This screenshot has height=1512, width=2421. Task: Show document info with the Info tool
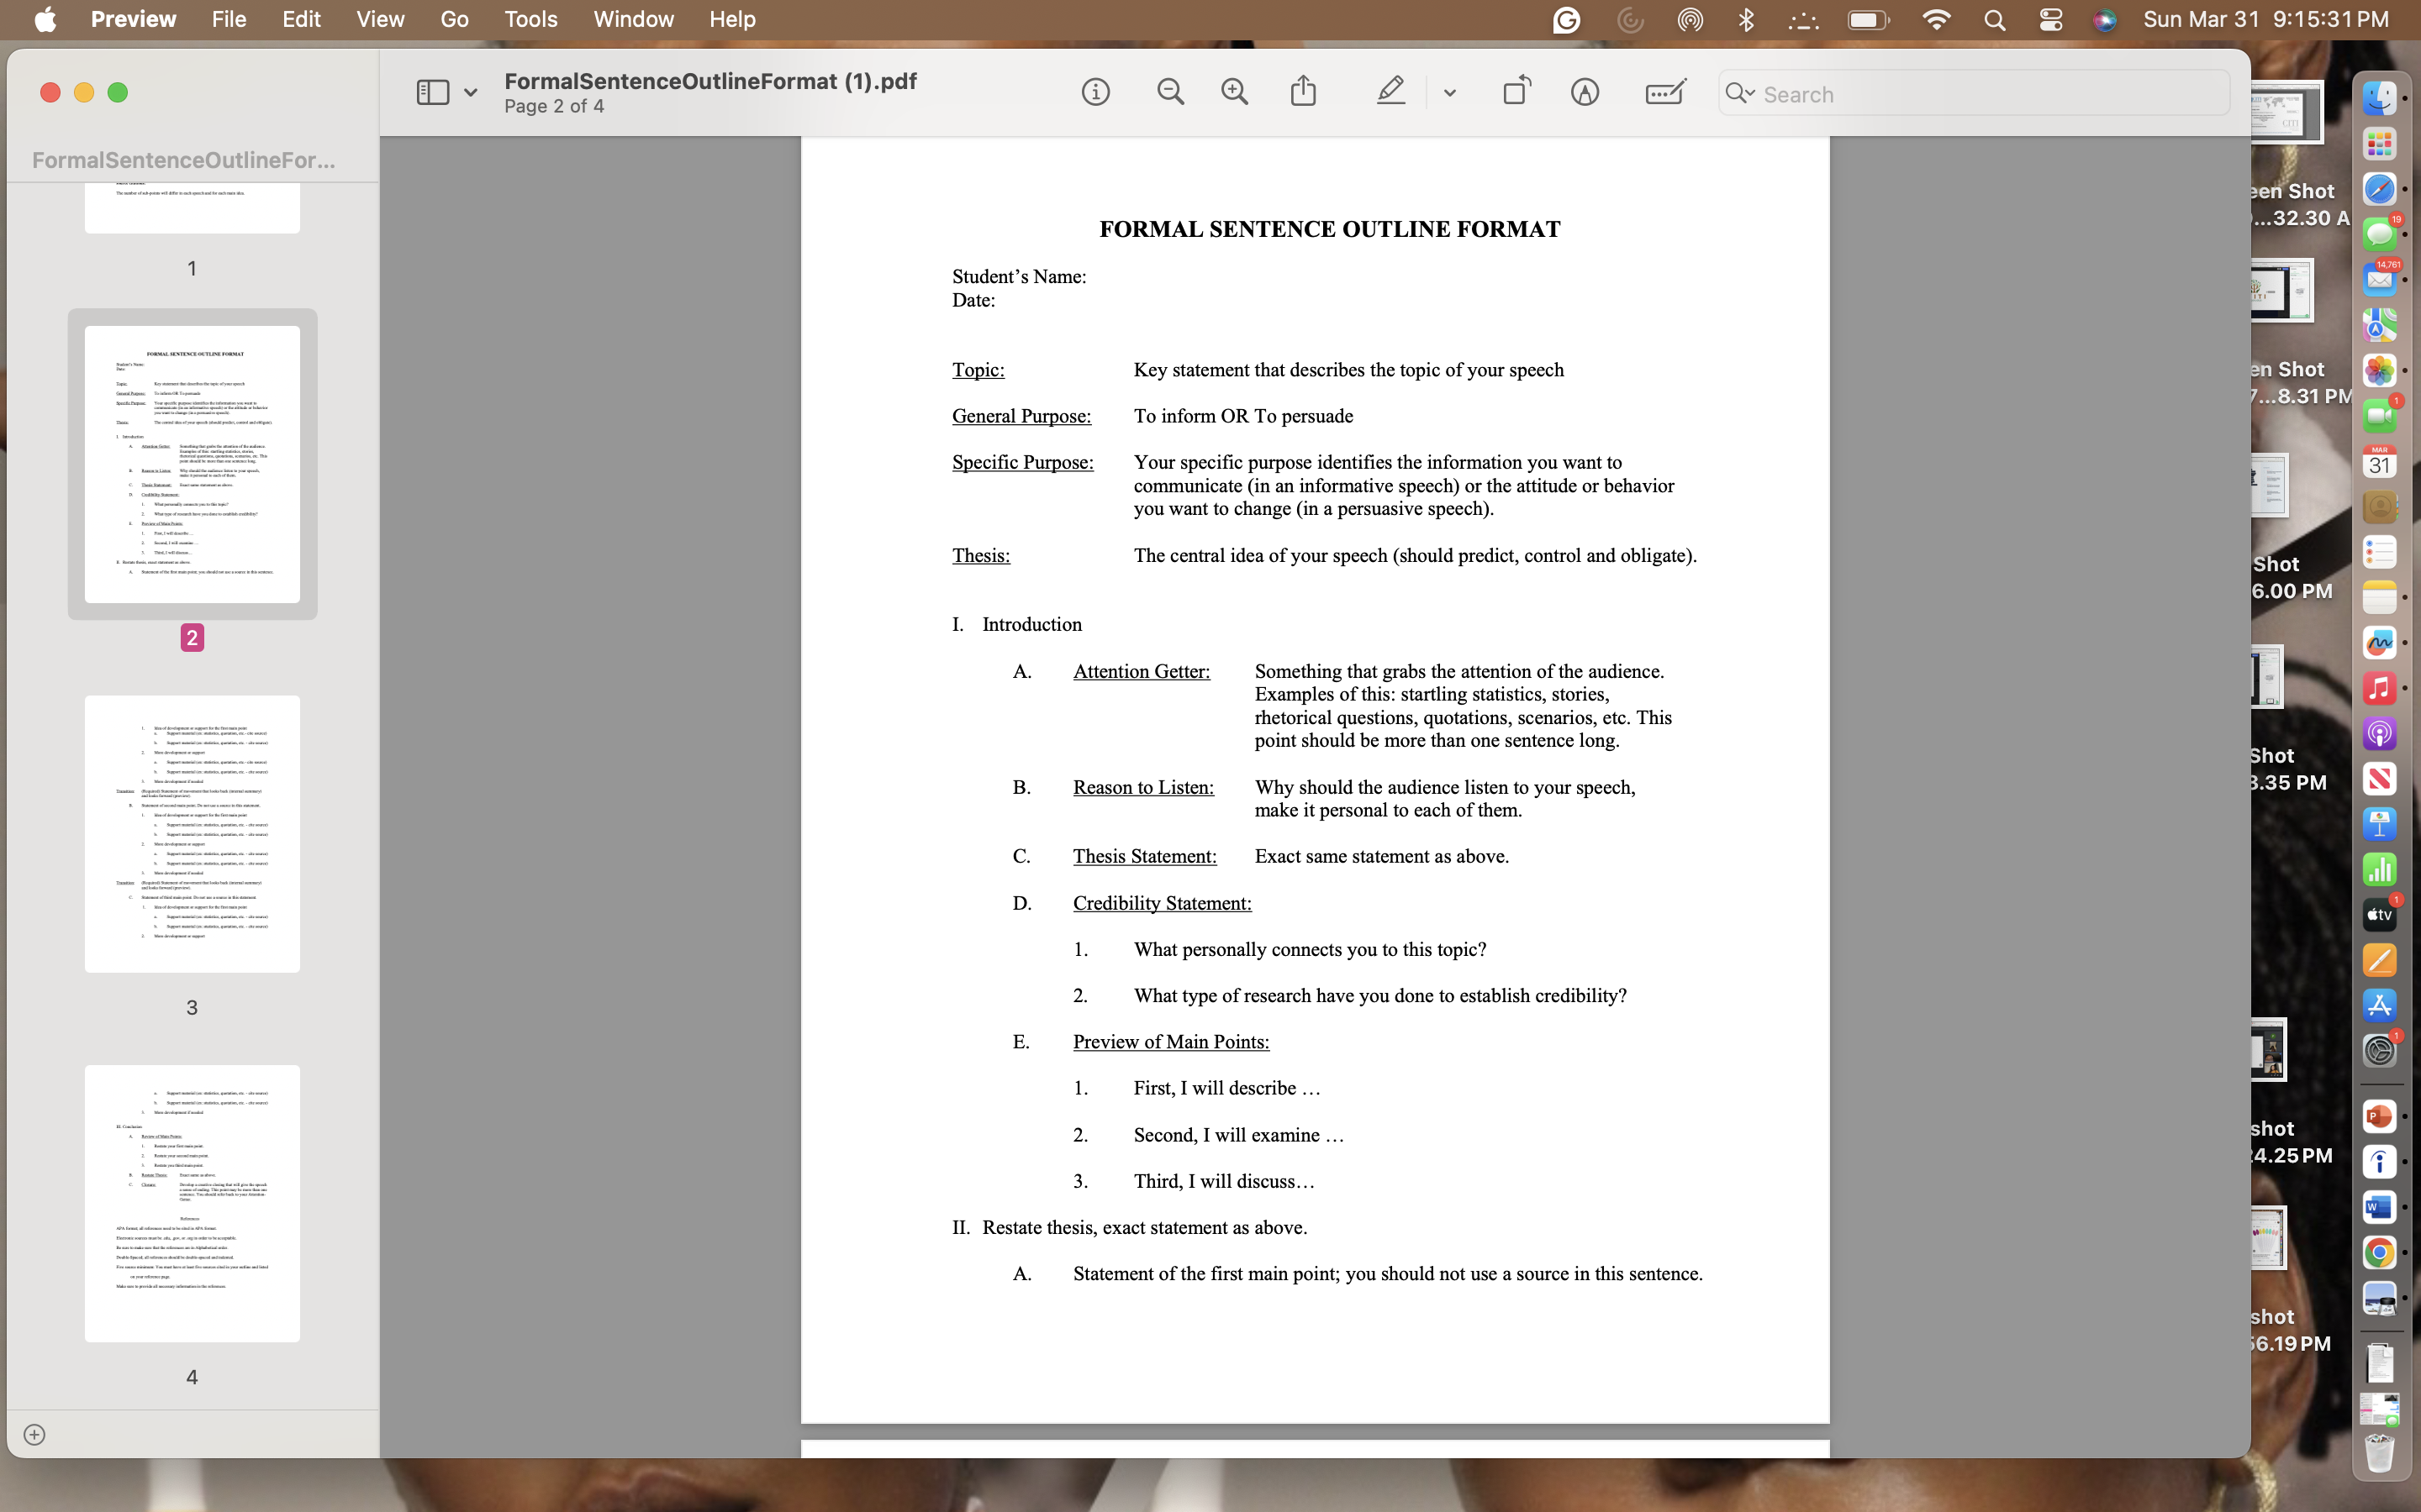point(1095,91)
